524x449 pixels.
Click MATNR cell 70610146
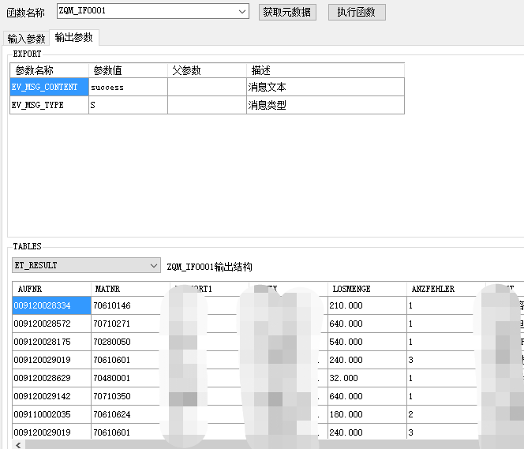click(x=130, y=305)
